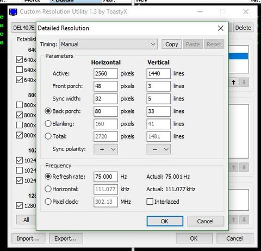
Task: Select the highlighted blue row in resolution list
Action: click(x=238, y=56)
